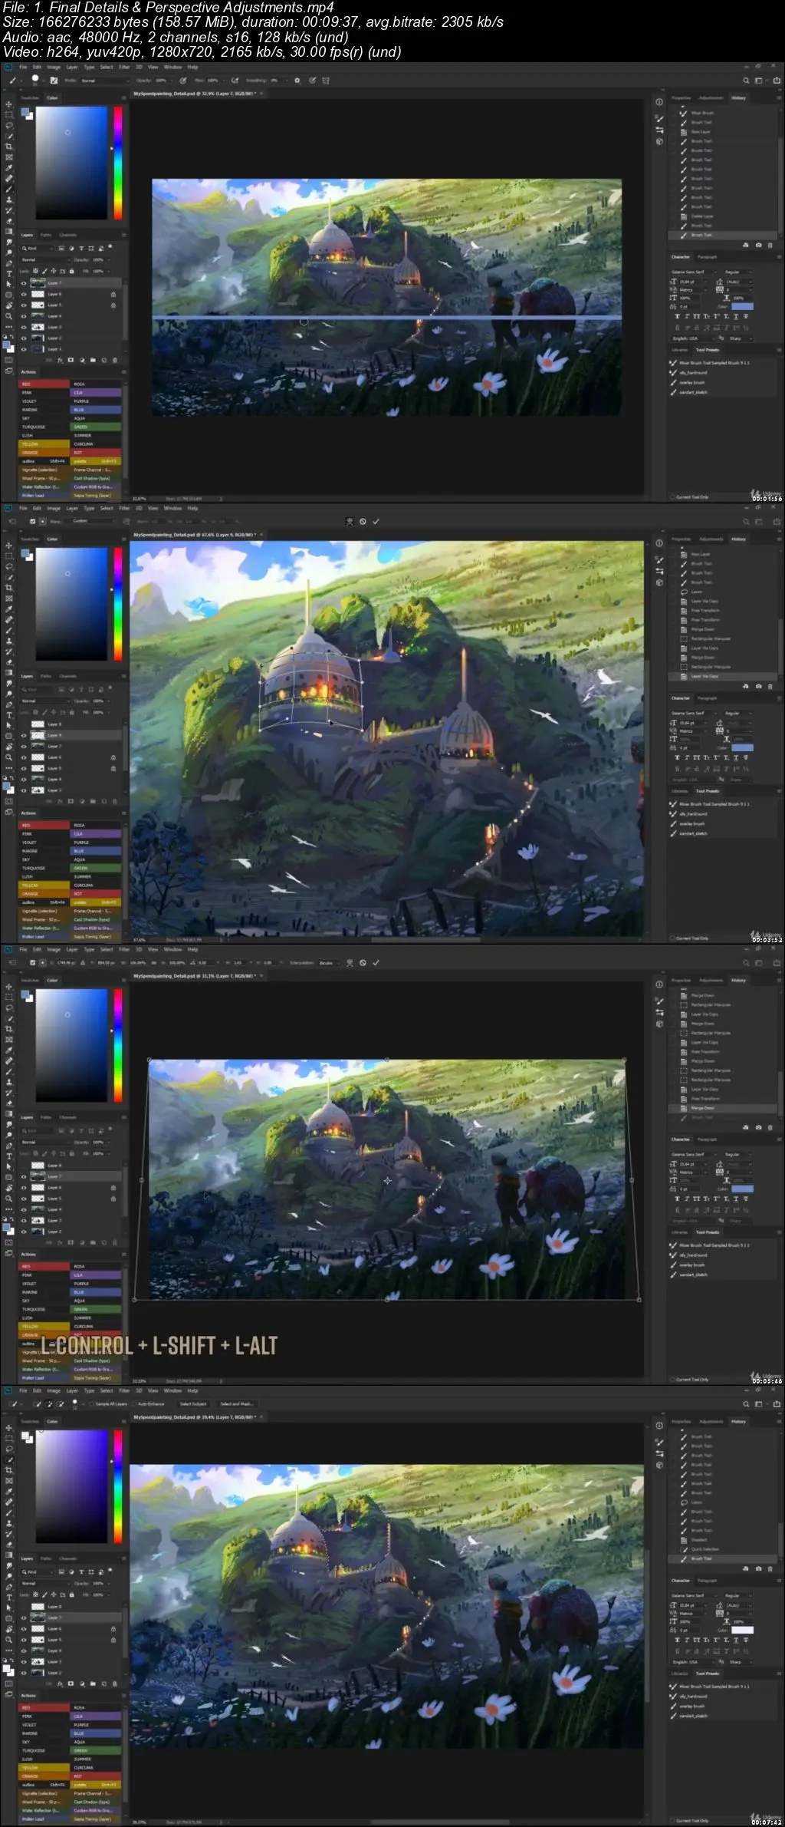
Task: Hide Layer 5 in the 00:01:56 frame
Action: 24,305
